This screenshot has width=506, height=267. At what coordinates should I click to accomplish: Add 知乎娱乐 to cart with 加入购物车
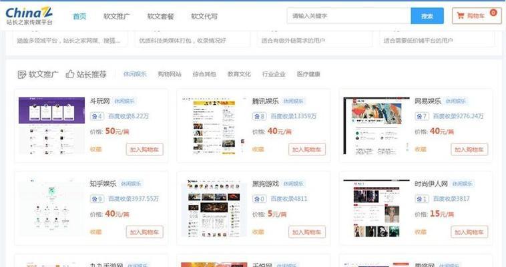pyautogui.click(x=145, y=232)
